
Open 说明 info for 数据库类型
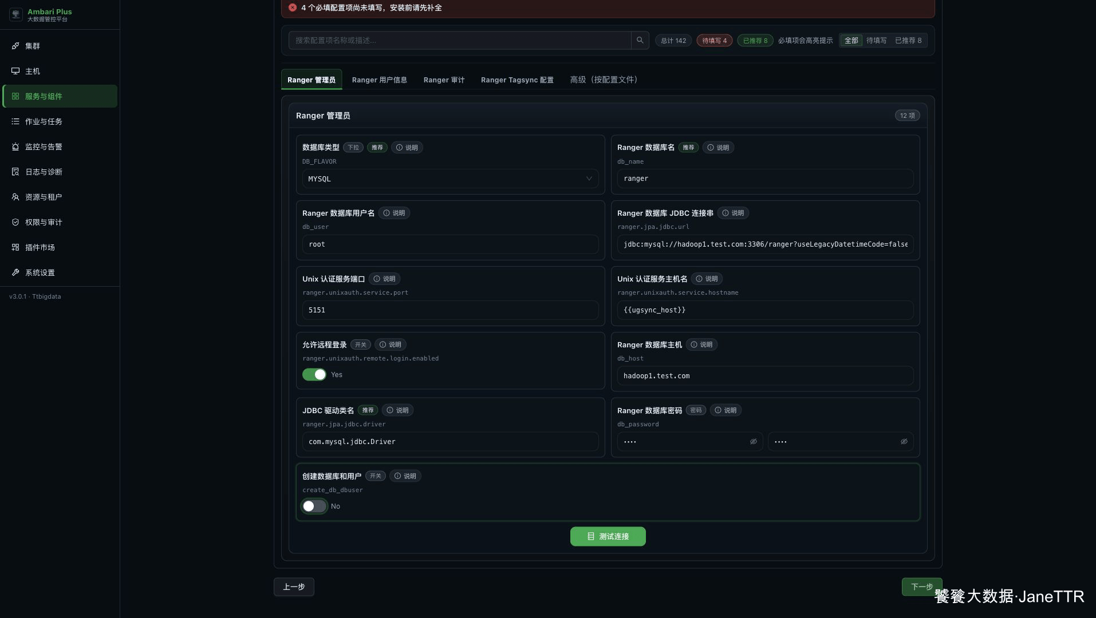click(407, 148)
